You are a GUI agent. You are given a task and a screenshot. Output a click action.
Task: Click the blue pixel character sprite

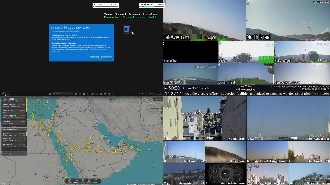(x=127, y=29)
